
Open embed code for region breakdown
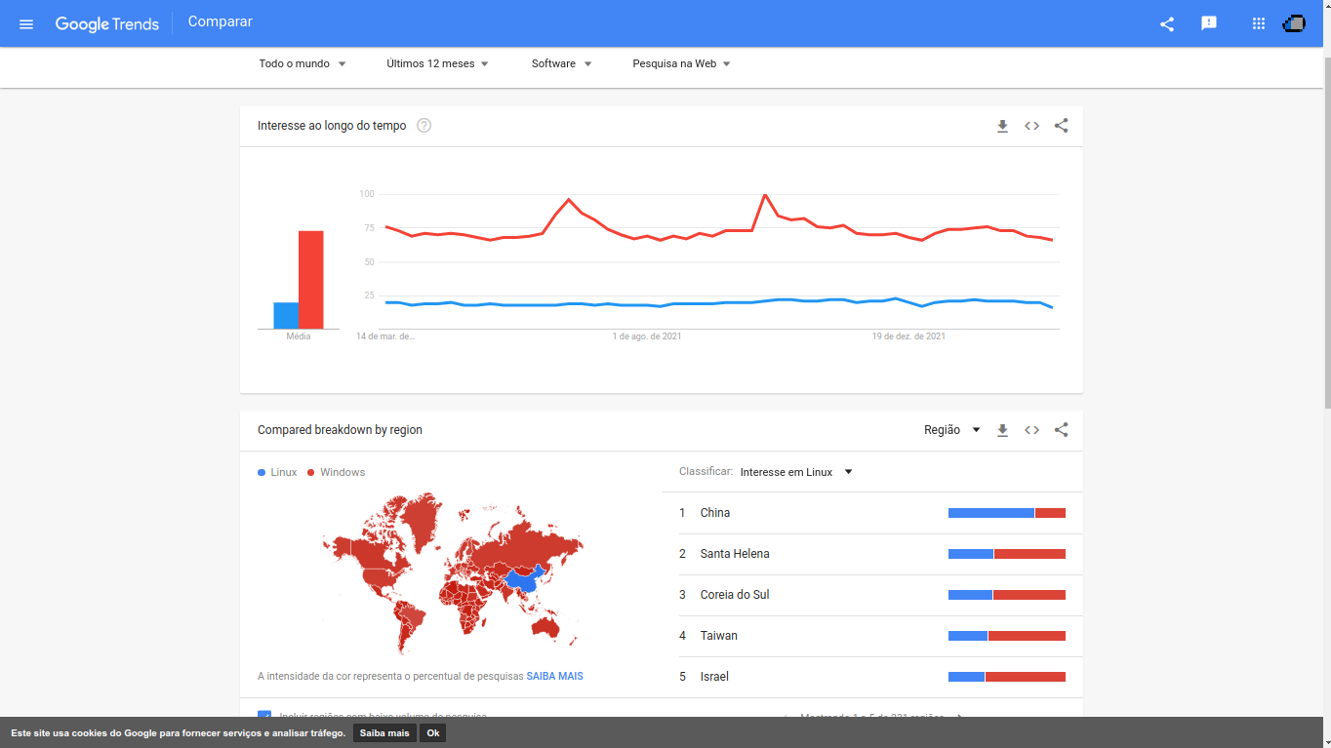tap(1031, 430)
